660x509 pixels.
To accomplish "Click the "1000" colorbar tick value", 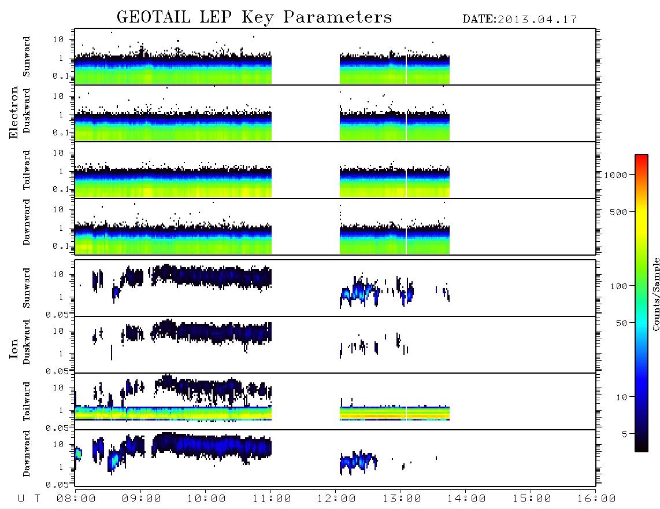I will (615, 175).
